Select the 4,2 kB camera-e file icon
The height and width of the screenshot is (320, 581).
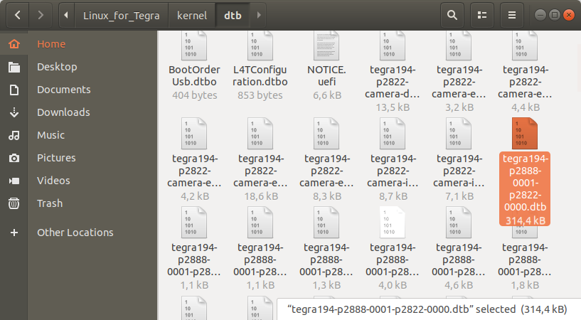194,134
